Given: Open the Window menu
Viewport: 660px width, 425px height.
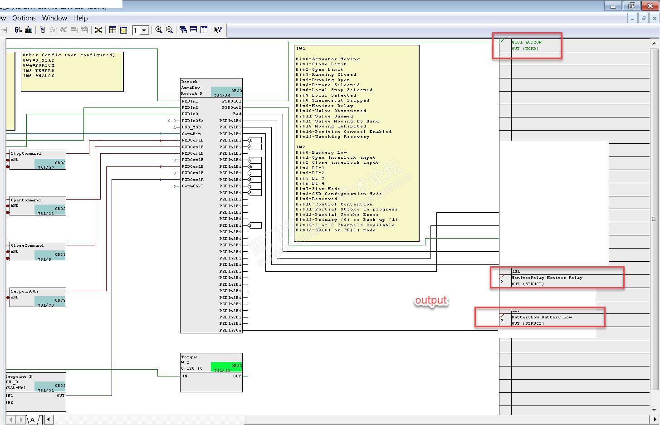Looking at the screenshot, I should (x=54, y=18).
